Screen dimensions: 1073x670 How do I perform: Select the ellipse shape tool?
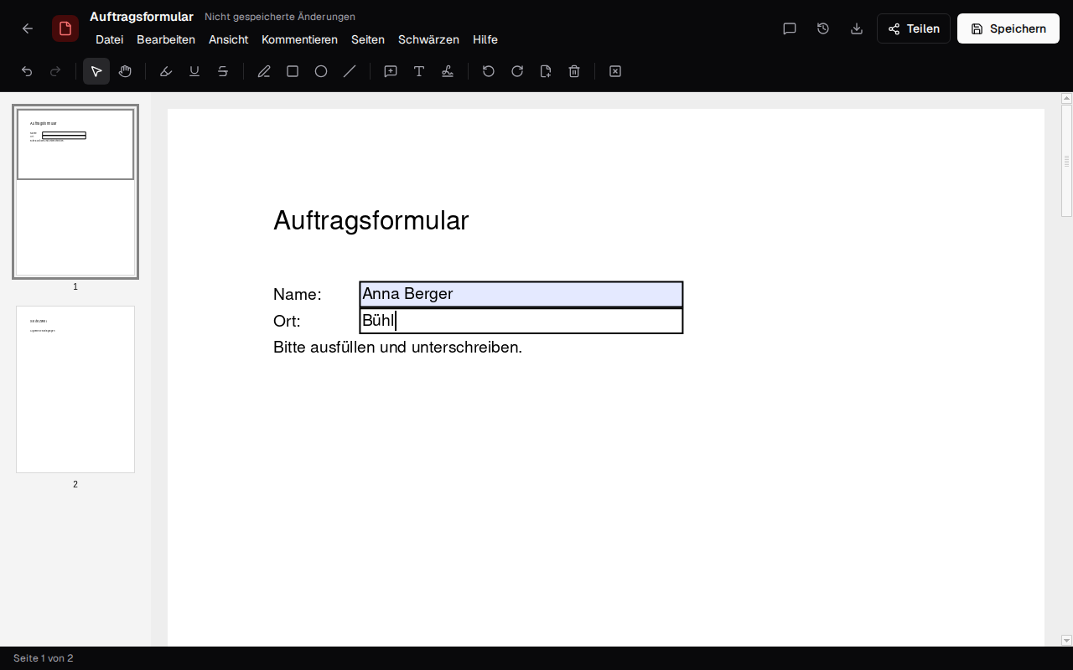[x=321, y=71]
